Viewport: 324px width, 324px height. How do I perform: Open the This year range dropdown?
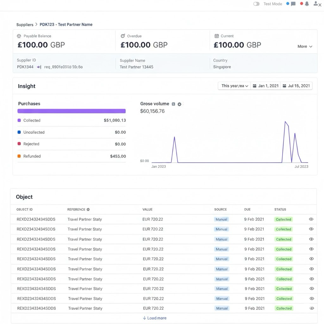(234, 86)
